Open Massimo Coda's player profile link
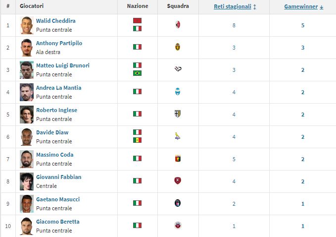This screenshot has width=336, height=237. click(x=54, y=155)
